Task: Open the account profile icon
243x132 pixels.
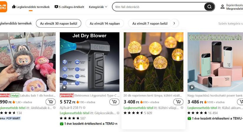Action: coord(222,7)
